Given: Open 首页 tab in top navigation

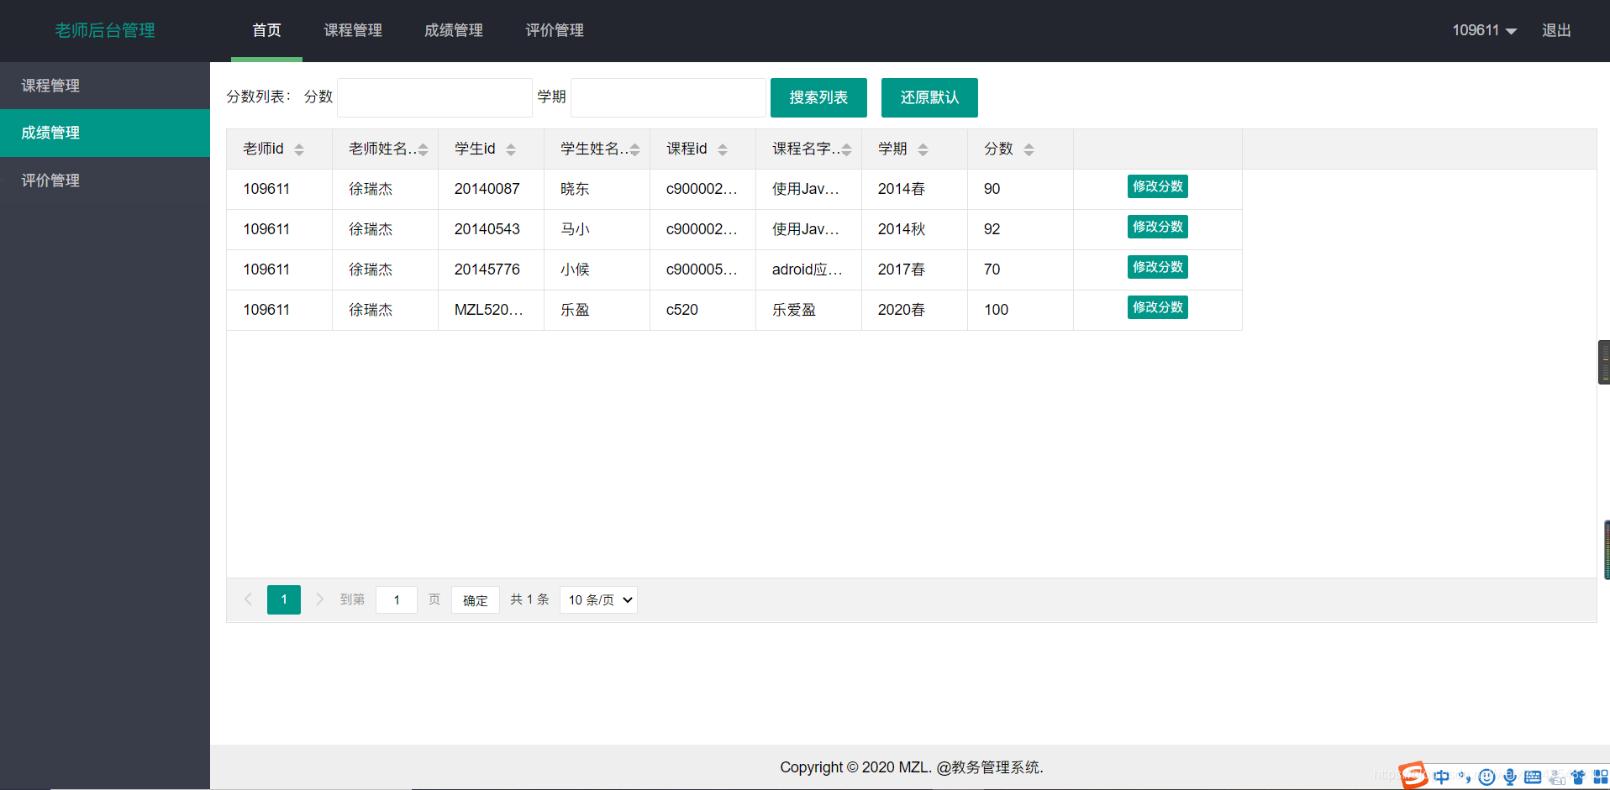Looking at the screenshot, I should pos(266,30).
